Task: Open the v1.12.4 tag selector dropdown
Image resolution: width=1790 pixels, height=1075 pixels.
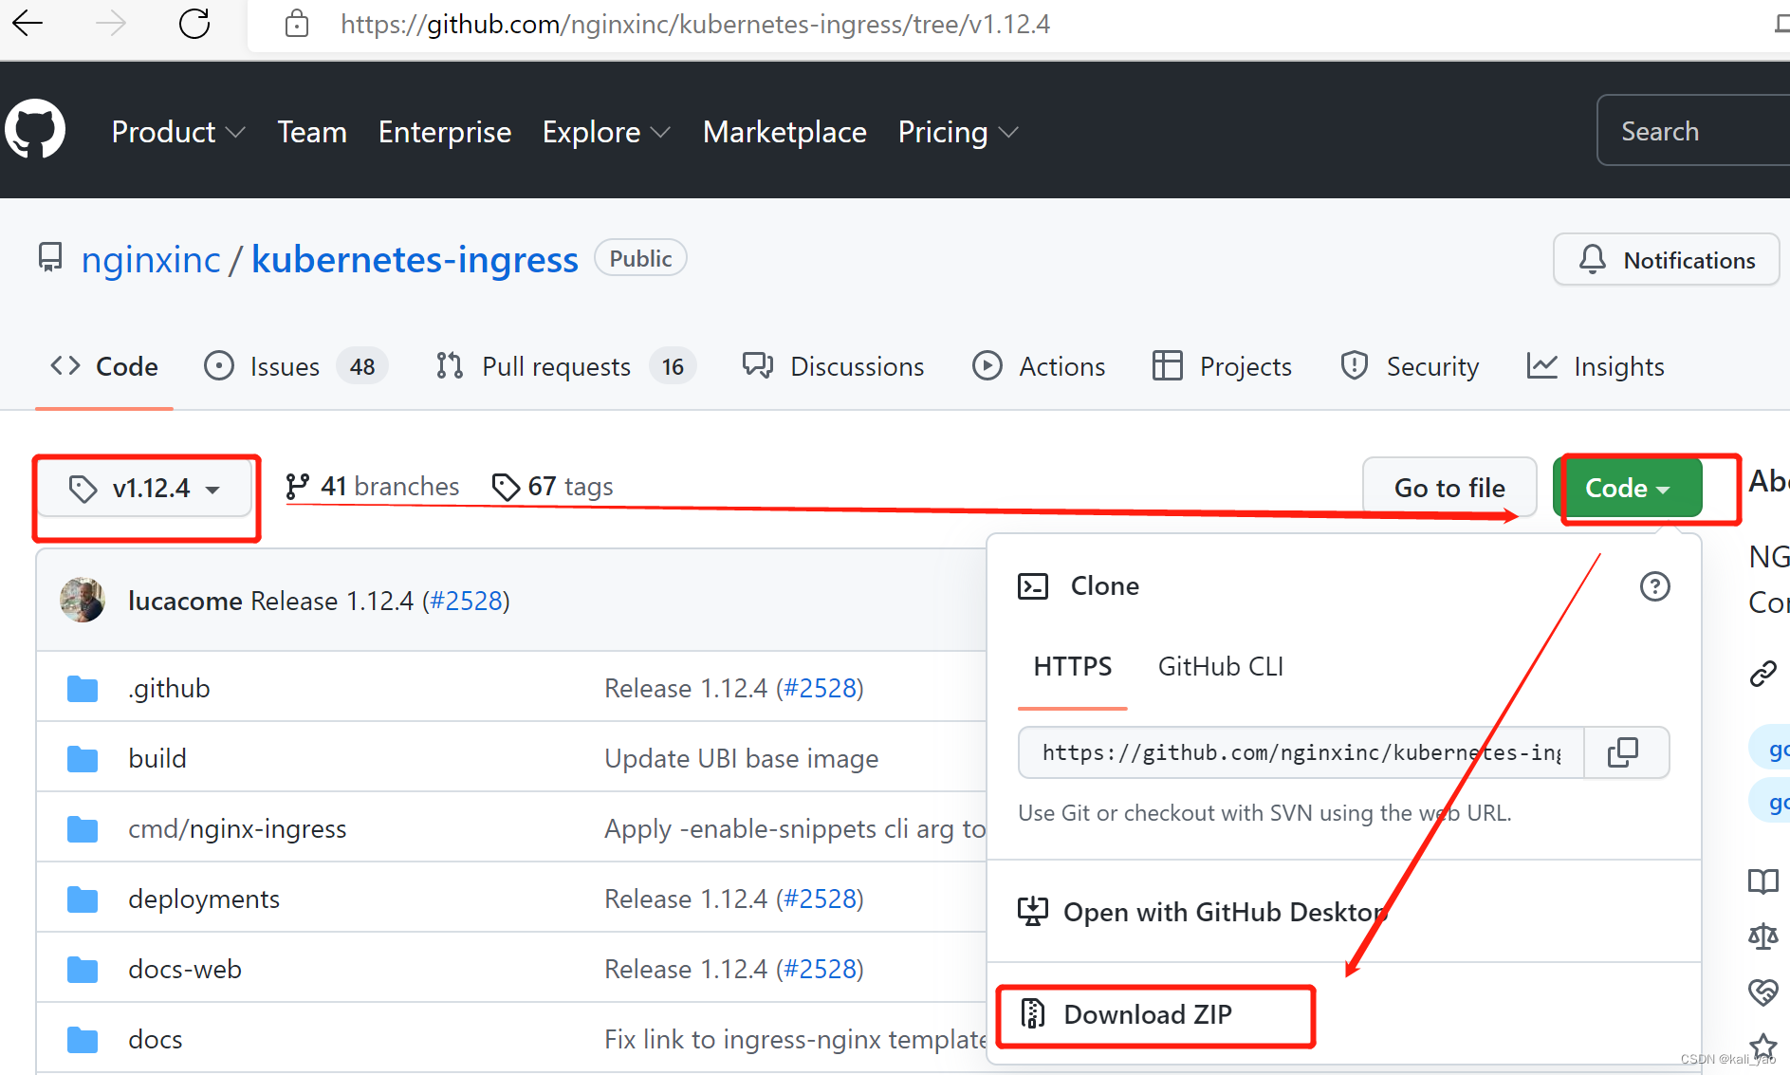Action: (145, 488)
